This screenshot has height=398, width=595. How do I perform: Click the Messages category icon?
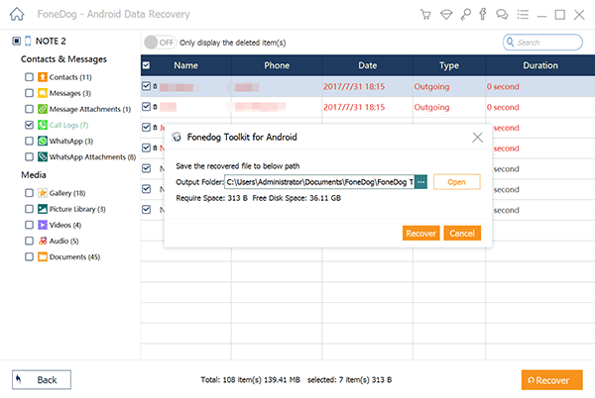point(43,93)
